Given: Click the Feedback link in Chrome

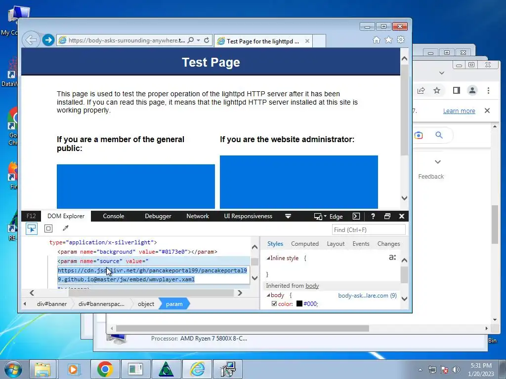Looking at the screenshot, I should [x=431, y=177].
